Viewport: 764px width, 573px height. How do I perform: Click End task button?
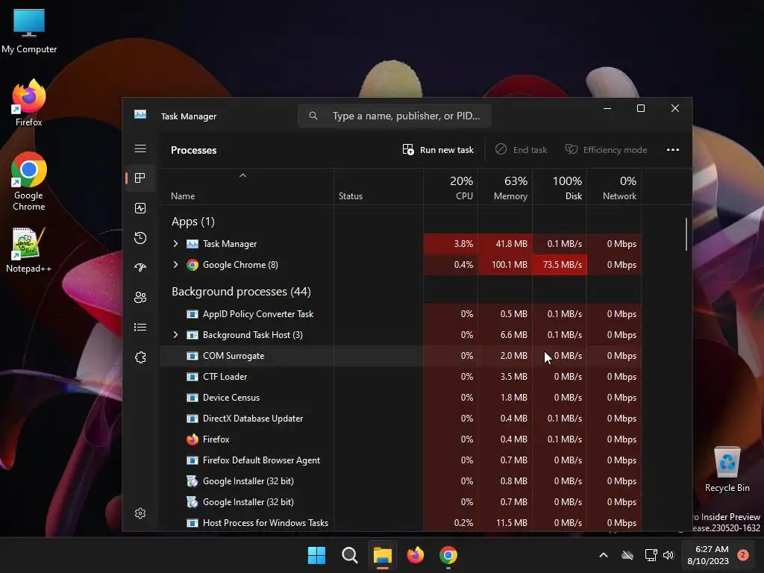pyautogui.click(x=522, y=149)
